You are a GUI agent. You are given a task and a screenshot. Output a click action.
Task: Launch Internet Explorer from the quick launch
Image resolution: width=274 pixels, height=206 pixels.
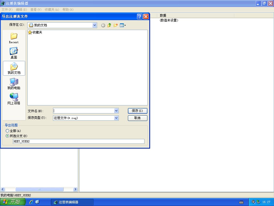click(32, 202)
